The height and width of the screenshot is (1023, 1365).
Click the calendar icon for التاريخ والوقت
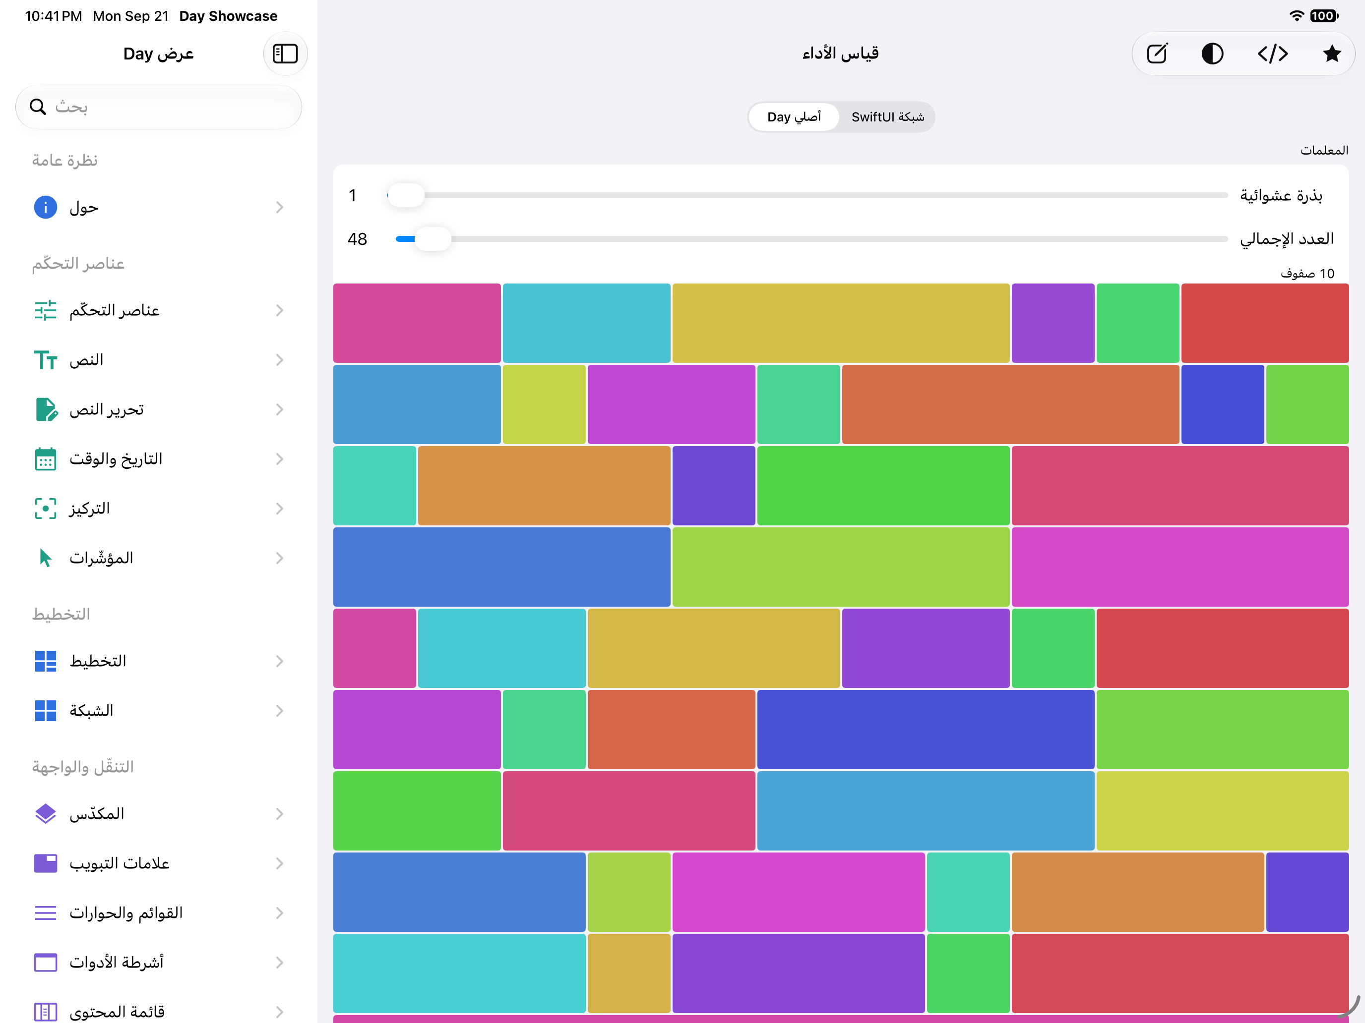(46, 459)
